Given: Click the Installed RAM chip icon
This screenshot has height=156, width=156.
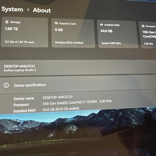Looking at the screenshot, I should pyautogui.click(x=101, y=25).
